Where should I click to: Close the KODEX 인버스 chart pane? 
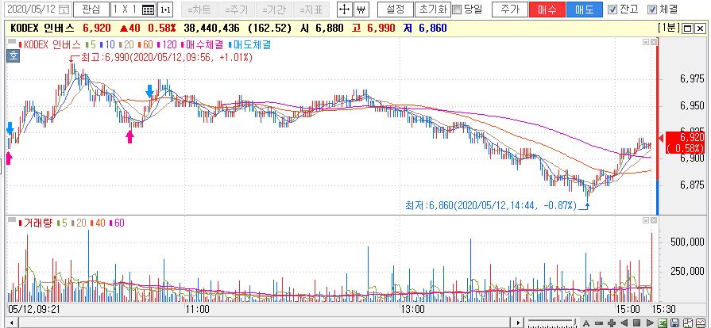click(699, 29)
